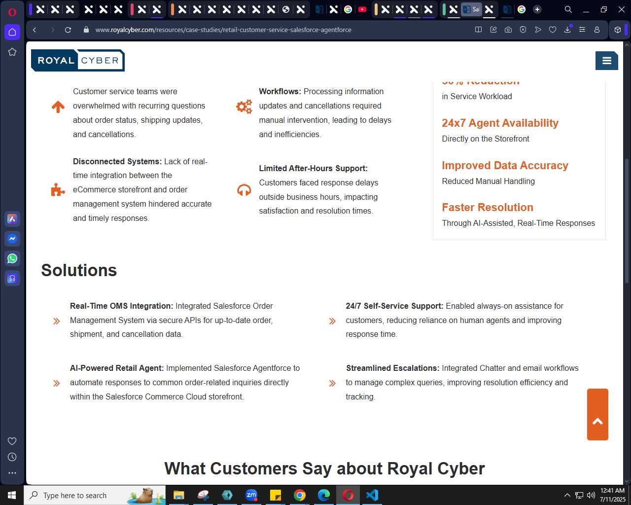Click the orange back-to-top arrow button
This screenshot has width=631, height=505.
[597, 414]
